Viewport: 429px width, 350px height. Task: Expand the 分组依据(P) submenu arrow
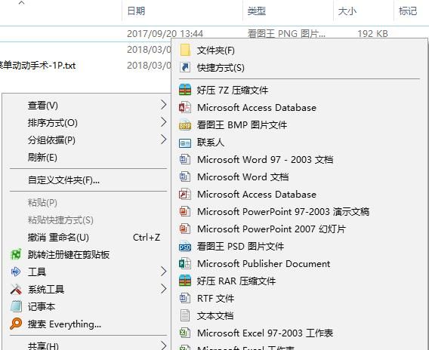click(164, 140)
